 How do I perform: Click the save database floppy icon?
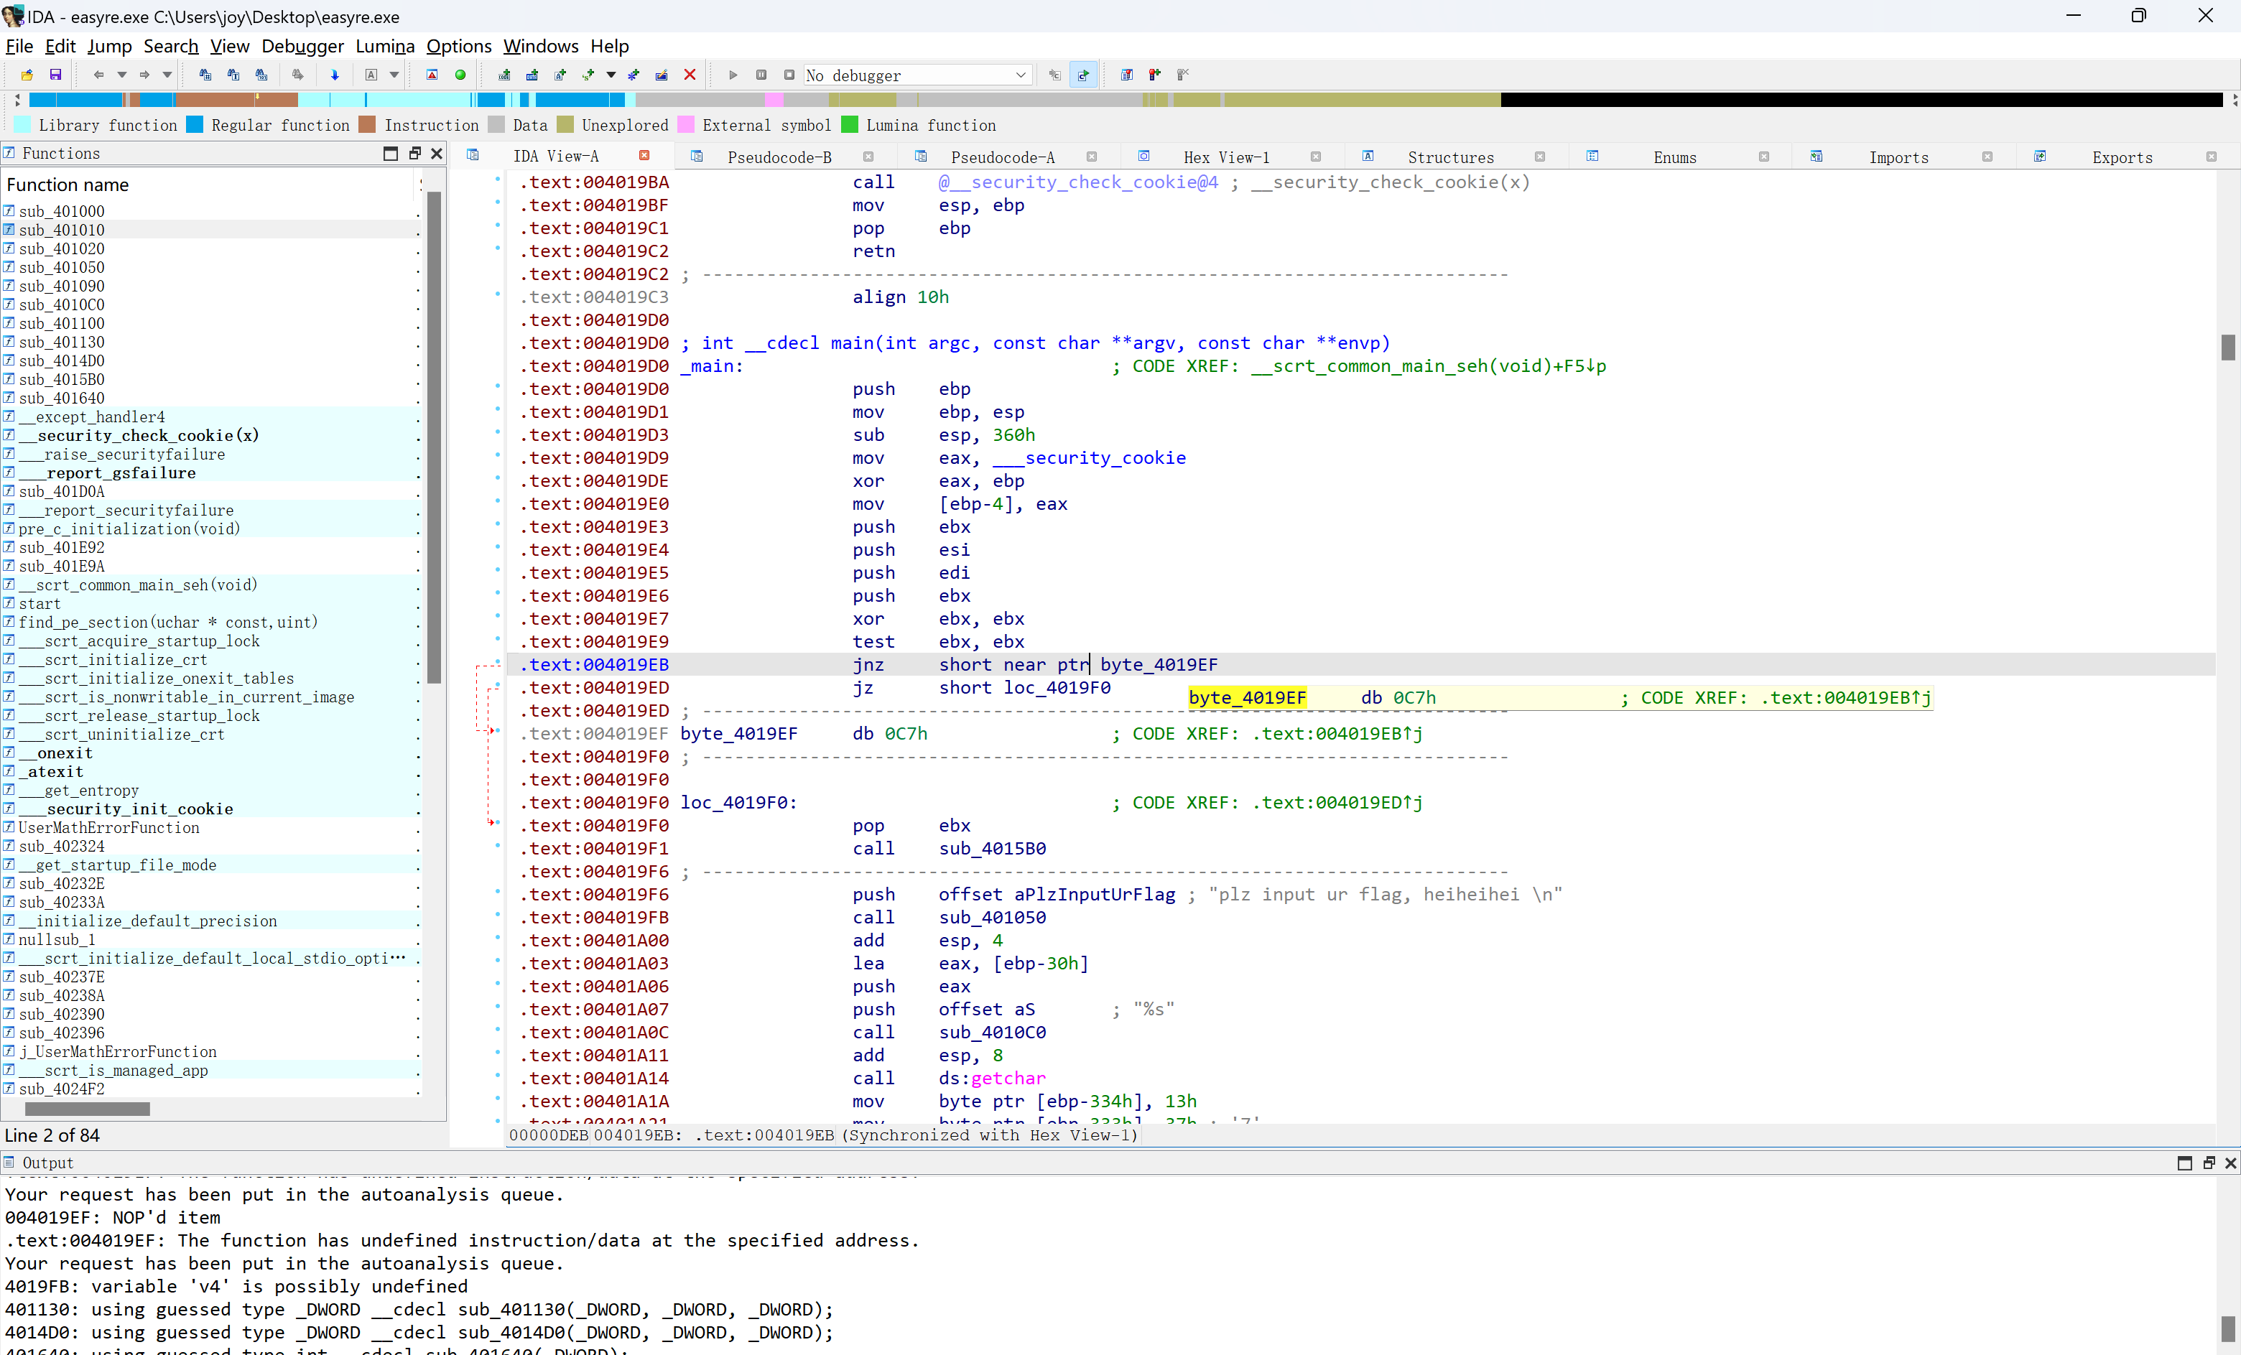click(55, 75)
